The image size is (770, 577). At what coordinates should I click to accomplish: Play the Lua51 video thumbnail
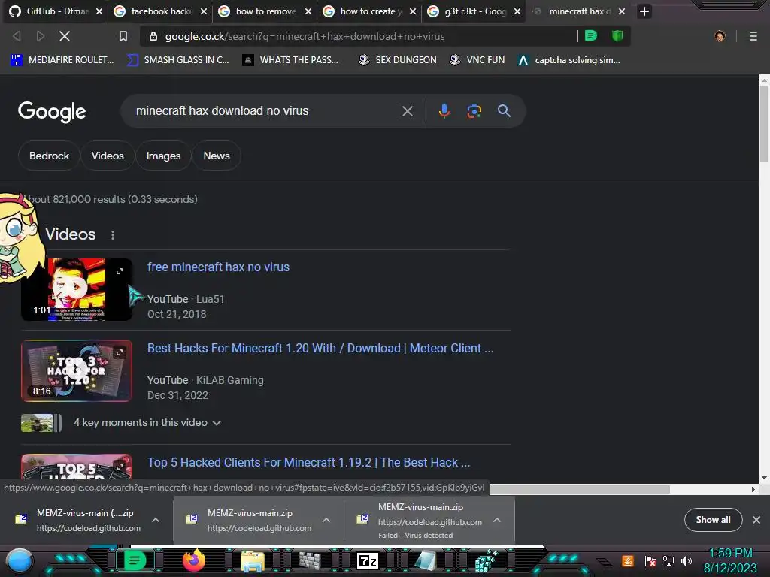[x=77, y=289]
